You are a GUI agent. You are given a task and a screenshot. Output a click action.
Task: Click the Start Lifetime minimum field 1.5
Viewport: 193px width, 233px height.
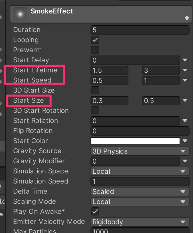[x=109, y=70]
